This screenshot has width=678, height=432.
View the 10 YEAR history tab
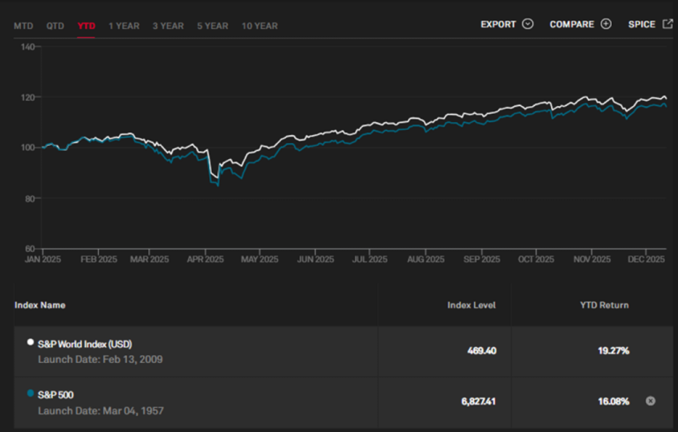(x=260, y=26)
